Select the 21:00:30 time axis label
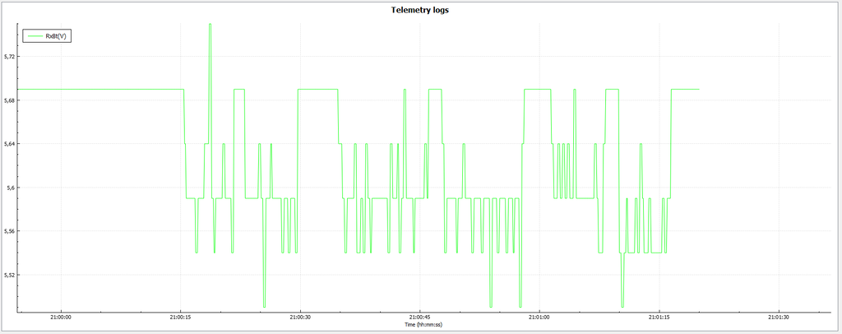 [300, 317]
